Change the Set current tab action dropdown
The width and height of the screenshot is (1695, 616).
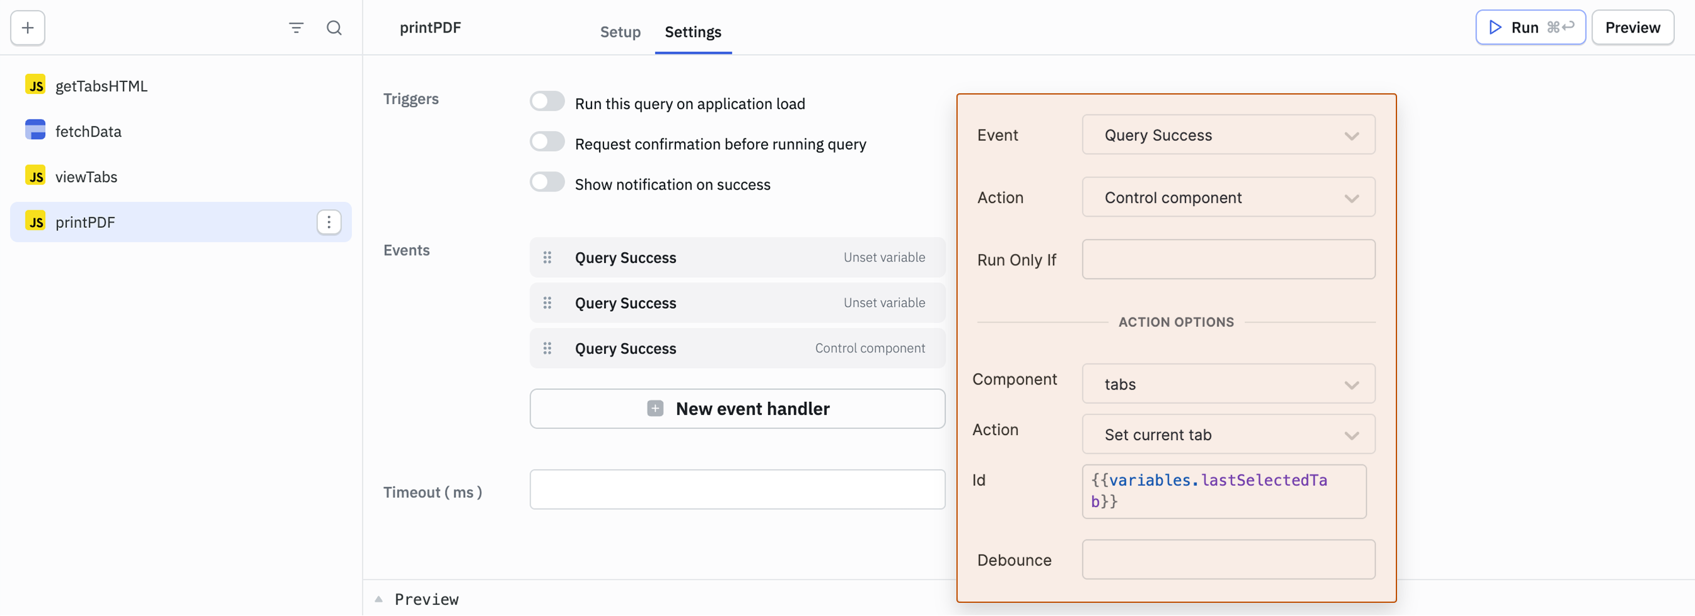tap(1228, 434)
